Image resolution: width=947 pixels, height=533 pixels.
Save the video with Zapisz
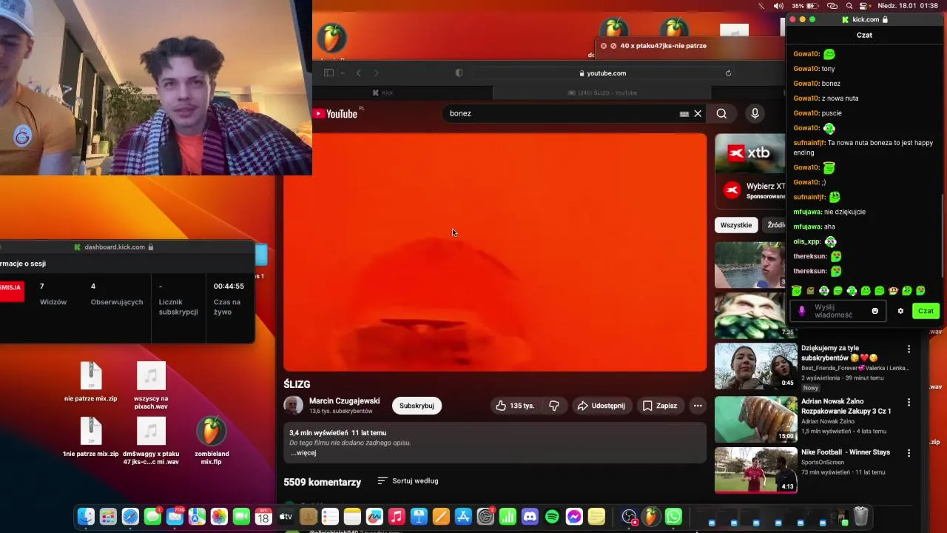tap(660, 406)
